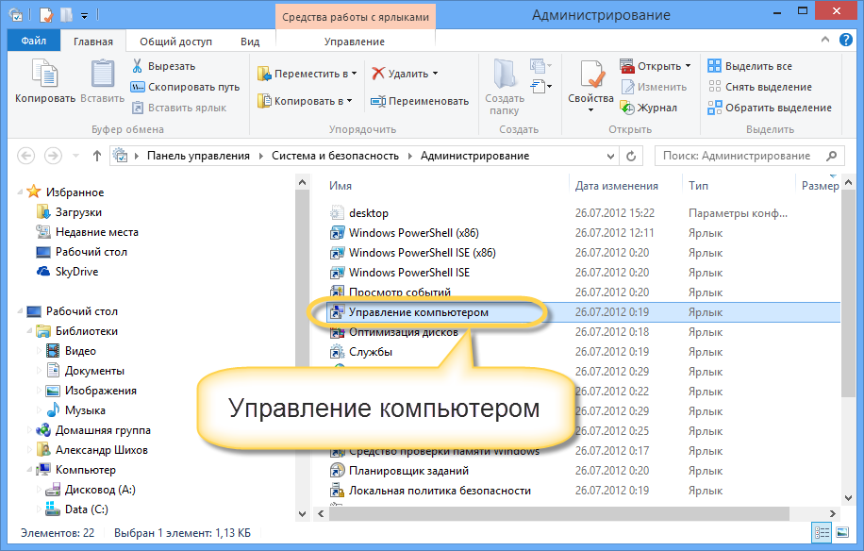Switch to the View (Вид) ribbon tab
Screen dimensions: 864x551
click(249, 42)
